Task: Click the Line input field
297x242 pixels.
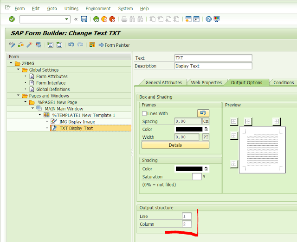Action: tap(187, 216)
